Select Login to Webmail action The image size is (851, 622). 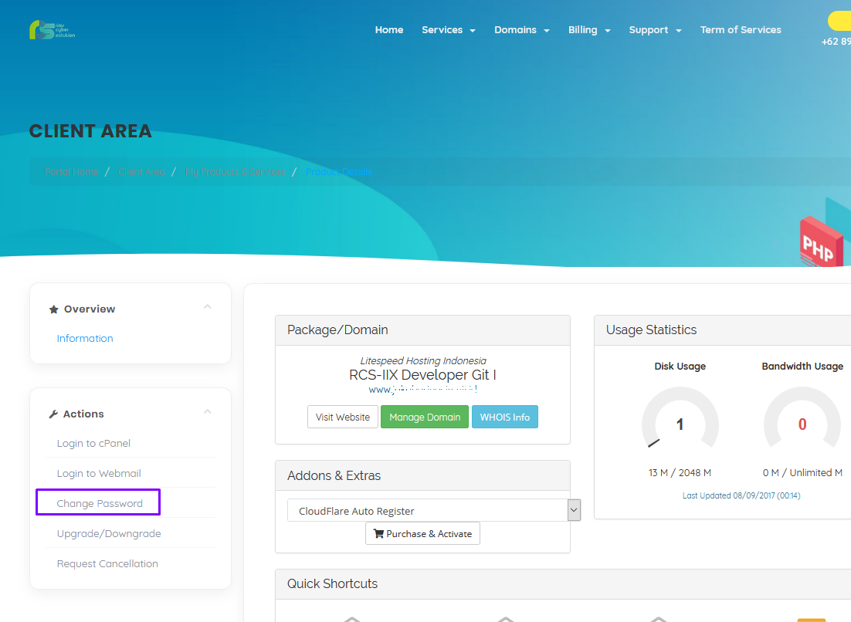click(99, 473)
